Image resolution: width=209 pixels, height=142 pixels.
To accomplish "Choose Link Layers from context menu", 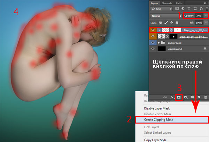I will coord(152,127).
